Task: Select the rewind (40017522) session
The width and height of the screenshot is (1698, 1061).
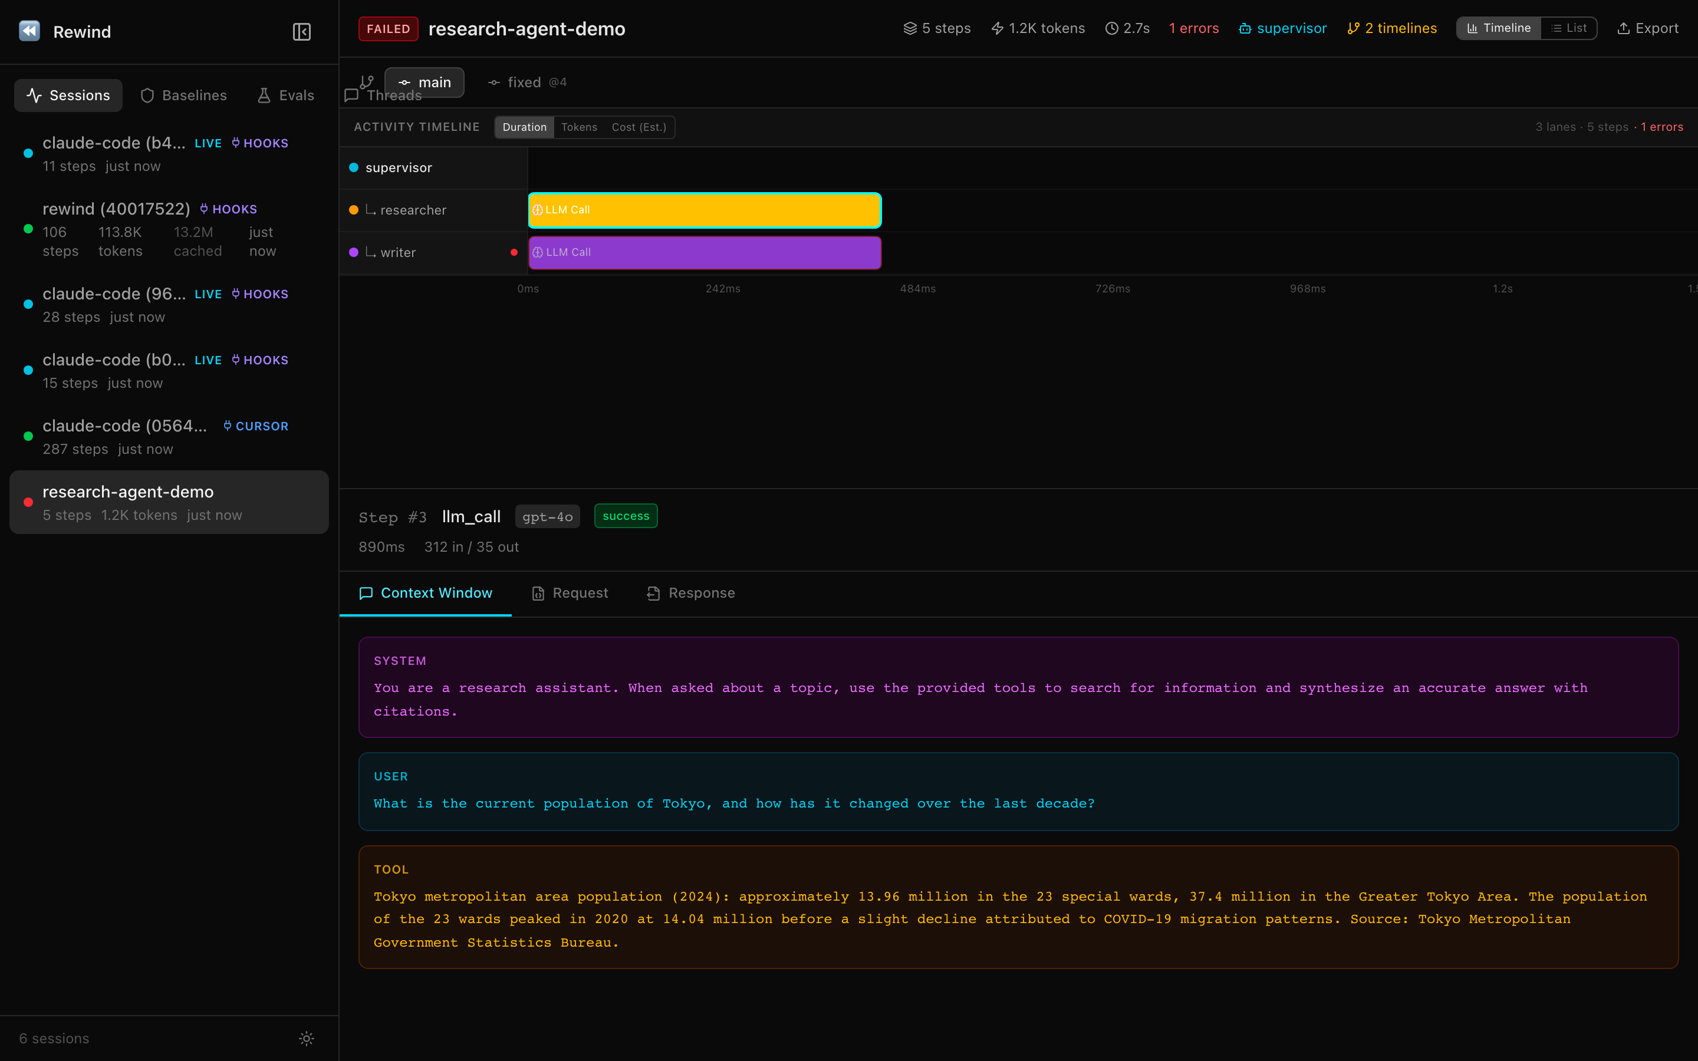Action: (169, 230)
